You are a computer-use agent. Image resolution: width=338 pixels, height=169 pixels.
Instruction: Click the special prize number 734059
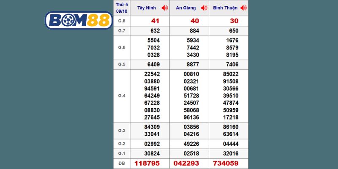(x=226, y=163)
